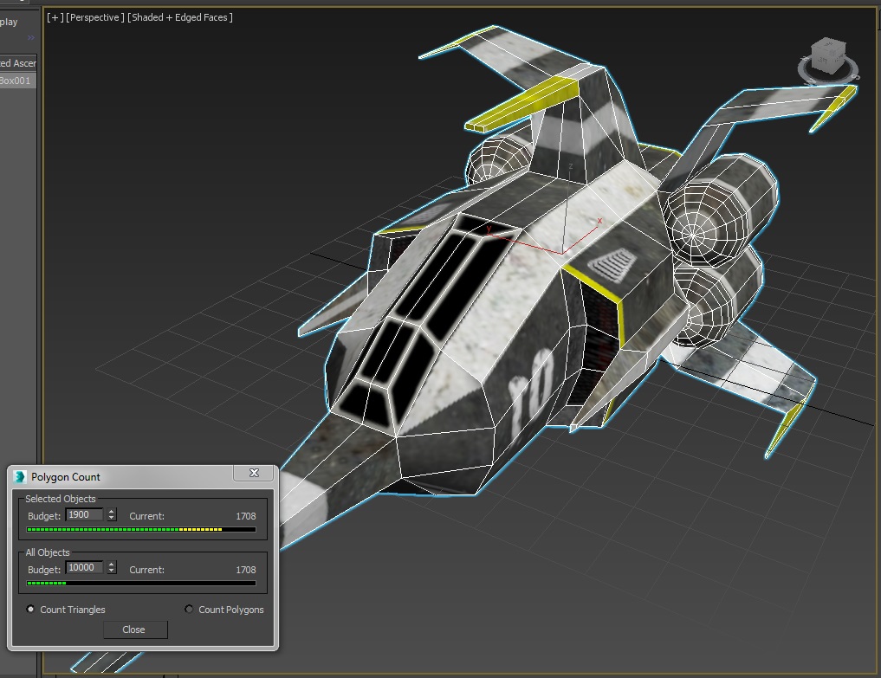Viewport: 881px width, 678px height.
Task: Click the 3ds Max logo in Polygon Count title bar
Action: pos(20,476)
